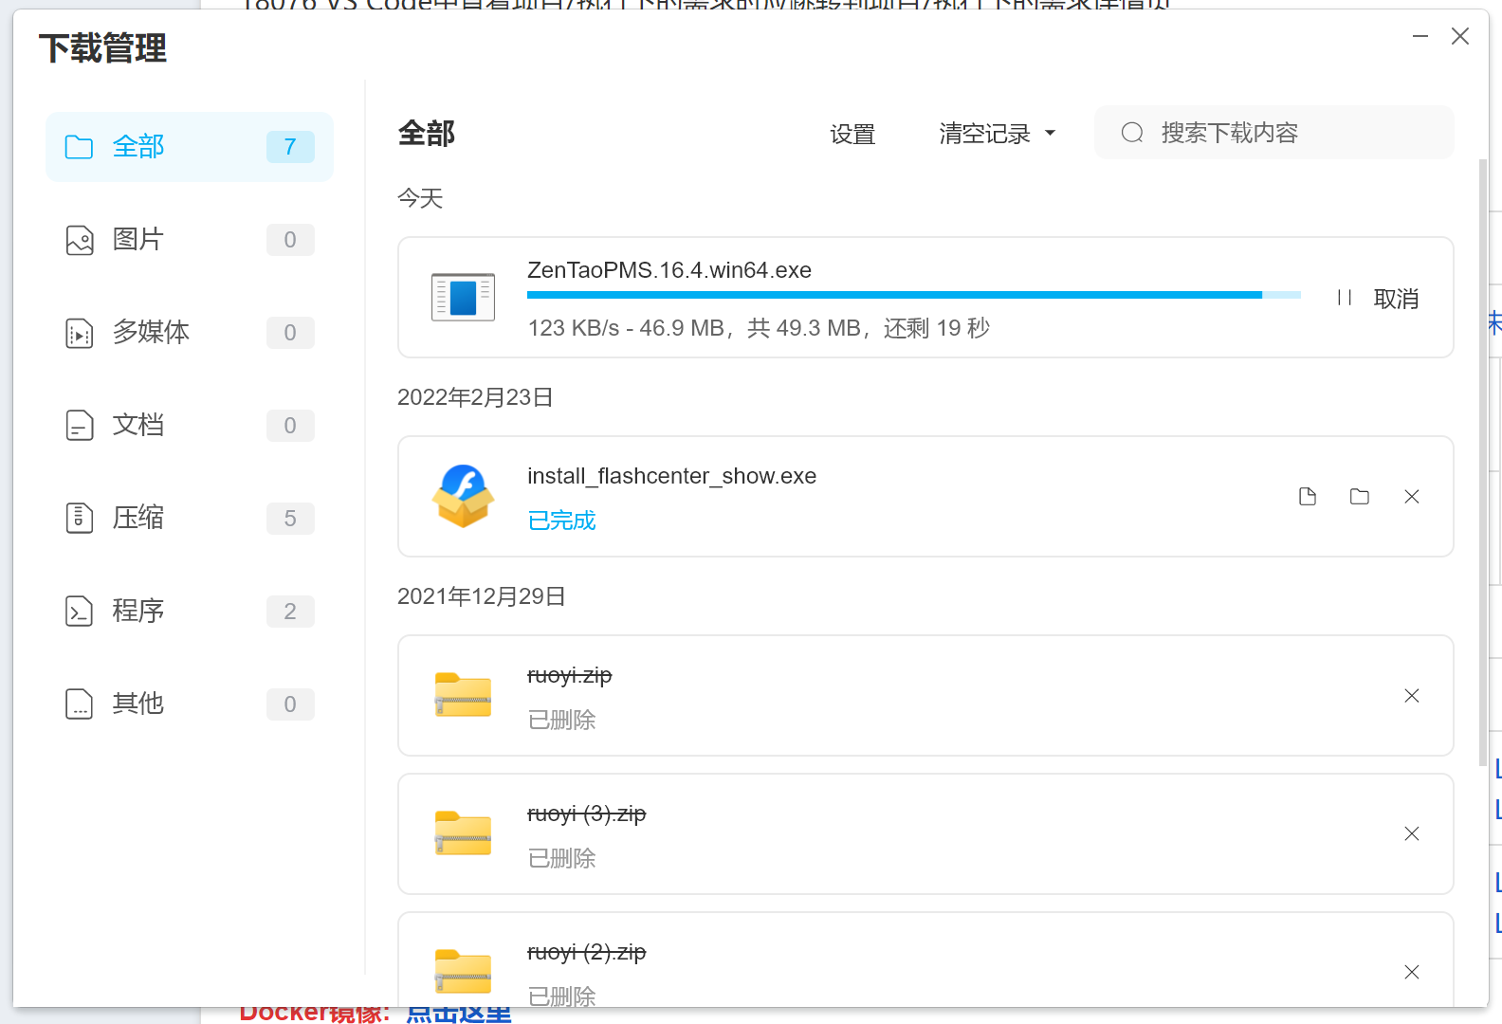Click the ruoyi (3).zip archive icon

(x=463, y=833)
